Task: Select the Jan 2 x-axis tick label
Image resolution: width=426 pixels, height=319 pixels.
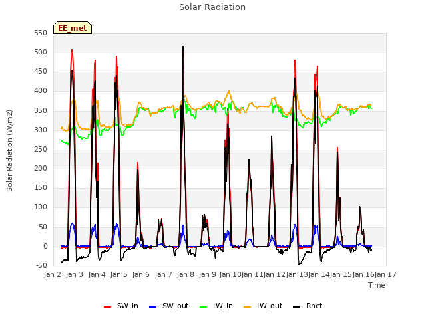Action: [53, 274]
